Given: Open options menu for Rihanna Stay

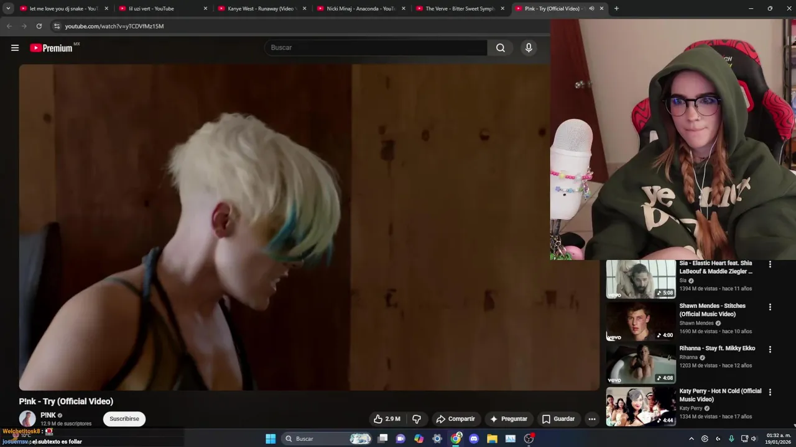Looking at the screenshot, I should [770, 350].
